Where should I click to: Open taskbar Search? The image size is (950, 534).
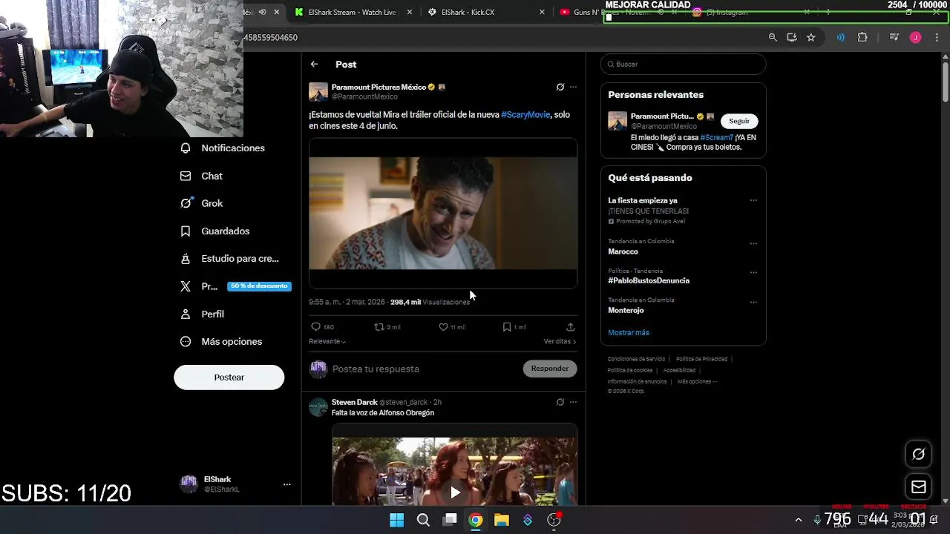[423, 520]
